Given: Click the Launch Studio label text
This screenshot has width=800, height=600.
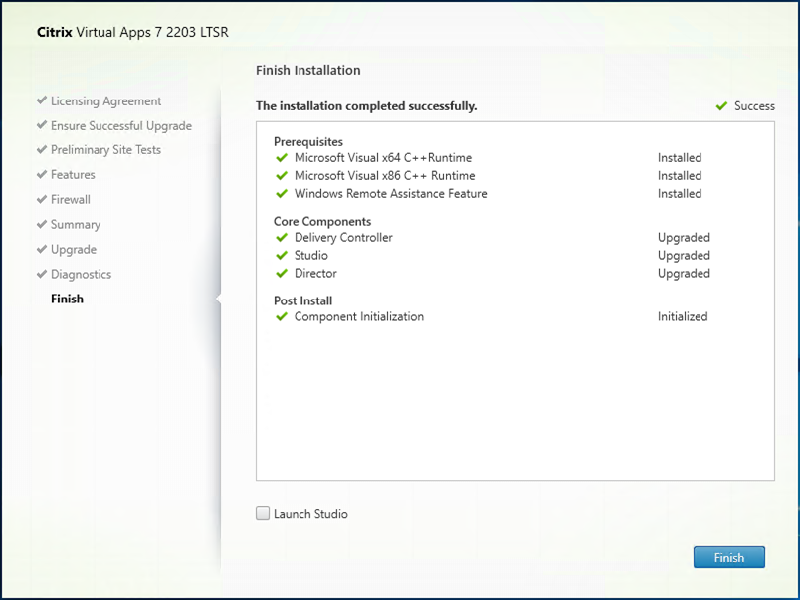Looking at the screenshot, I should click(310, 514).
